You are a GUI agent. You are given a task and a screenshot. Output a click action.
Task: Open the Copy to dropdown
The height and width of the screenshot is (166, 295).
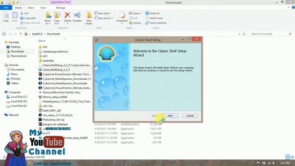tap(57, 18)
